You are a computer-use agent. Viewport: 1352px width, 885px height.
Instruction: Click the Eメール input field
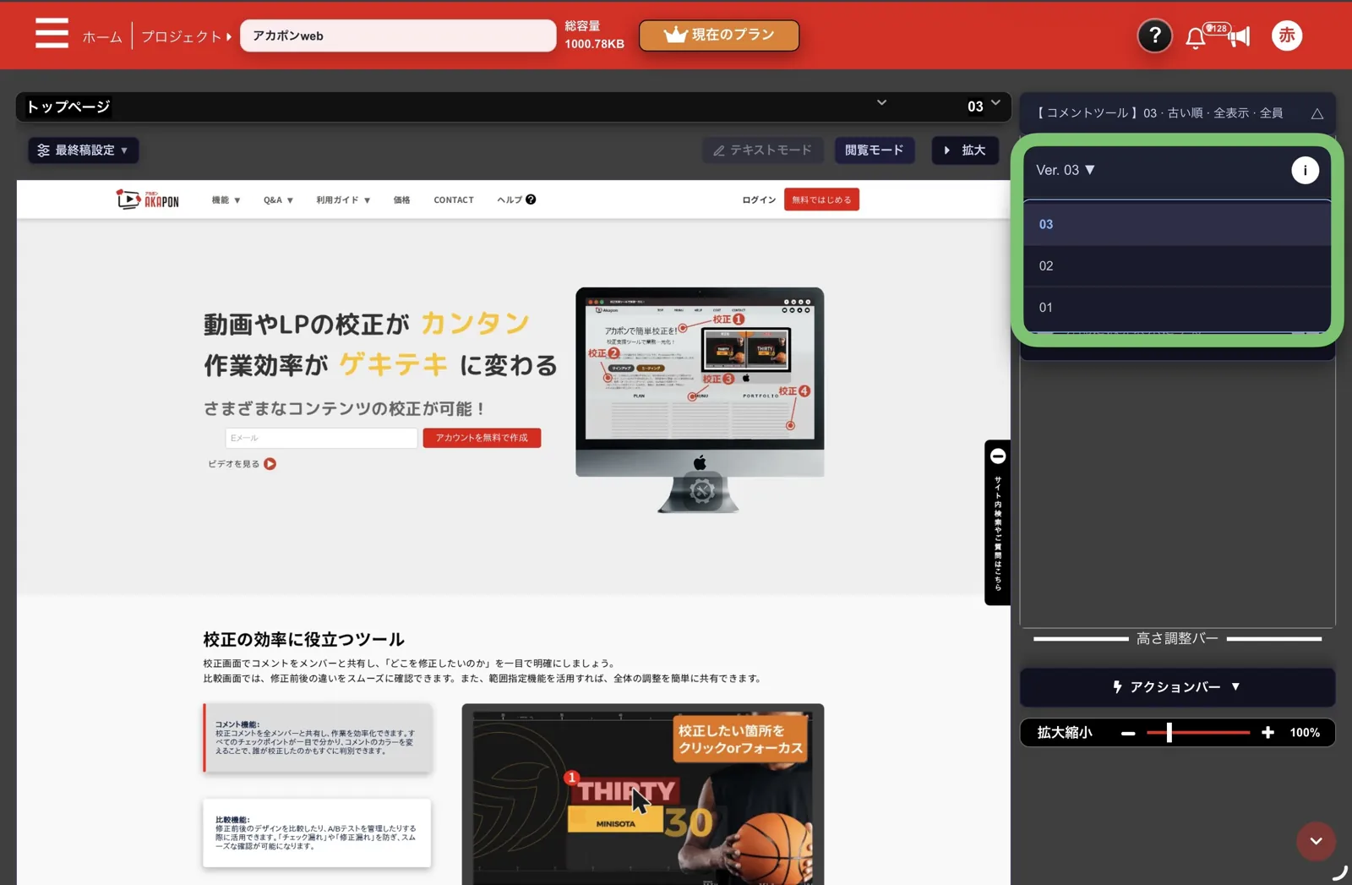click(x=321, y=438)
